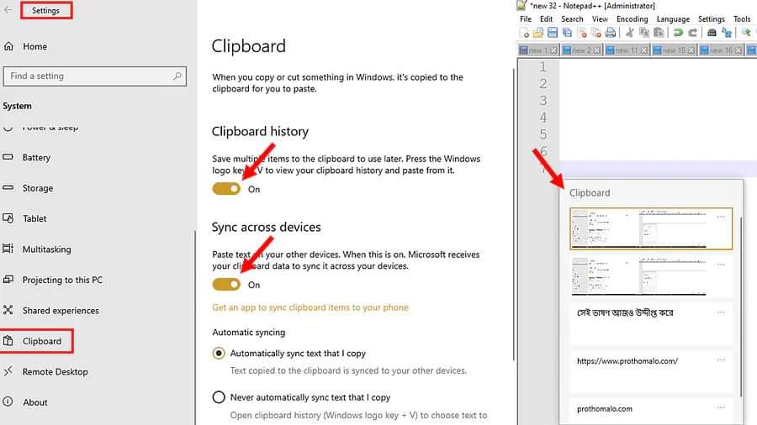Screen dimensions: 757x425
Task: Switch to the new 16 tab
Action: (721, 50)
